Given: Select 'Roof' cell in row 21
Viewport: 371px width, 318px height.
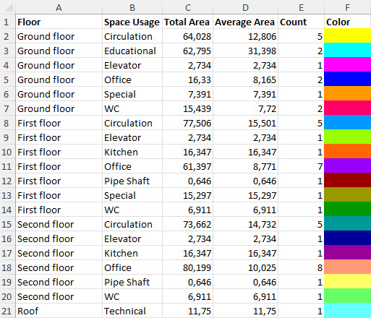Looking at the screenshot, I should coord(59,311).
